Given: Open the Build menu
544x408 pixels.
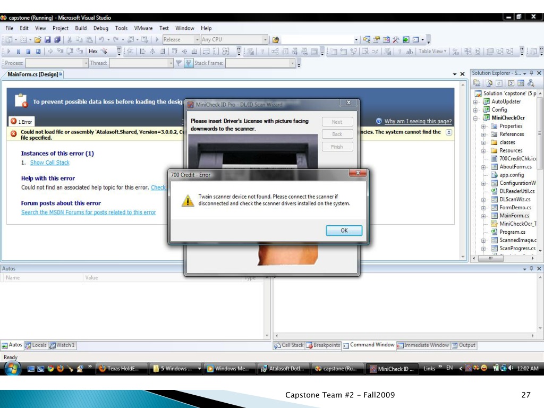Looking at the screenshot, I should [x=81, y=28].
